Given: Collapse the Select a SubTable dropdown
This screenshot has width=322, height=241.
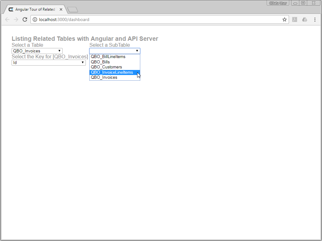Looking at the screenshot, I should click(x=115, y=51).
